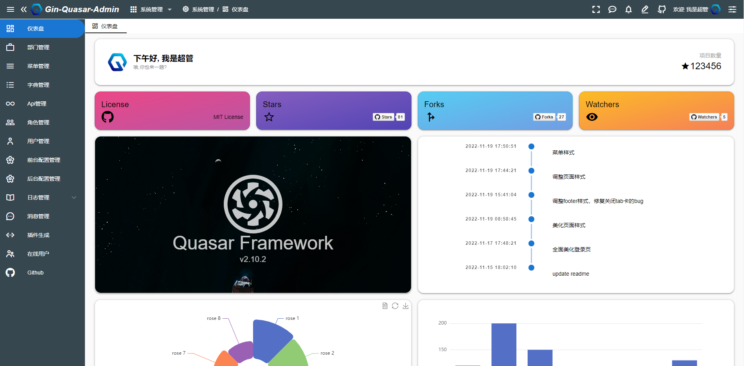This screenshot has width=744, height=366.
Task: Click the Quasar Framework banner image
Action: point(253,215)
